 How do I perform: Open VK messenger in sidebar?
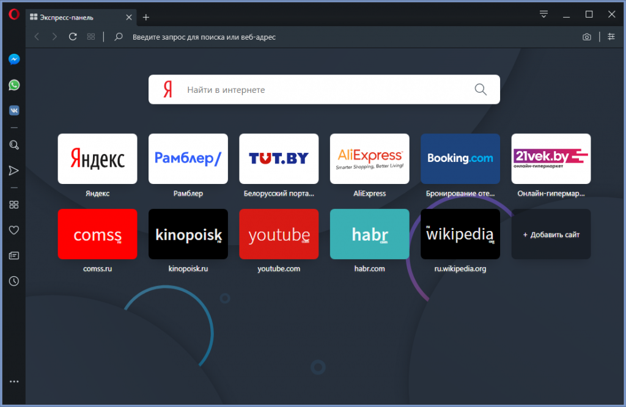click(14, 111)
